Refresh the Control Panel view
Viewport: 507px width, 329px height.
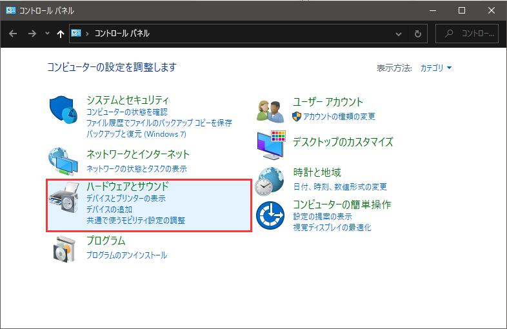point(418,34)
